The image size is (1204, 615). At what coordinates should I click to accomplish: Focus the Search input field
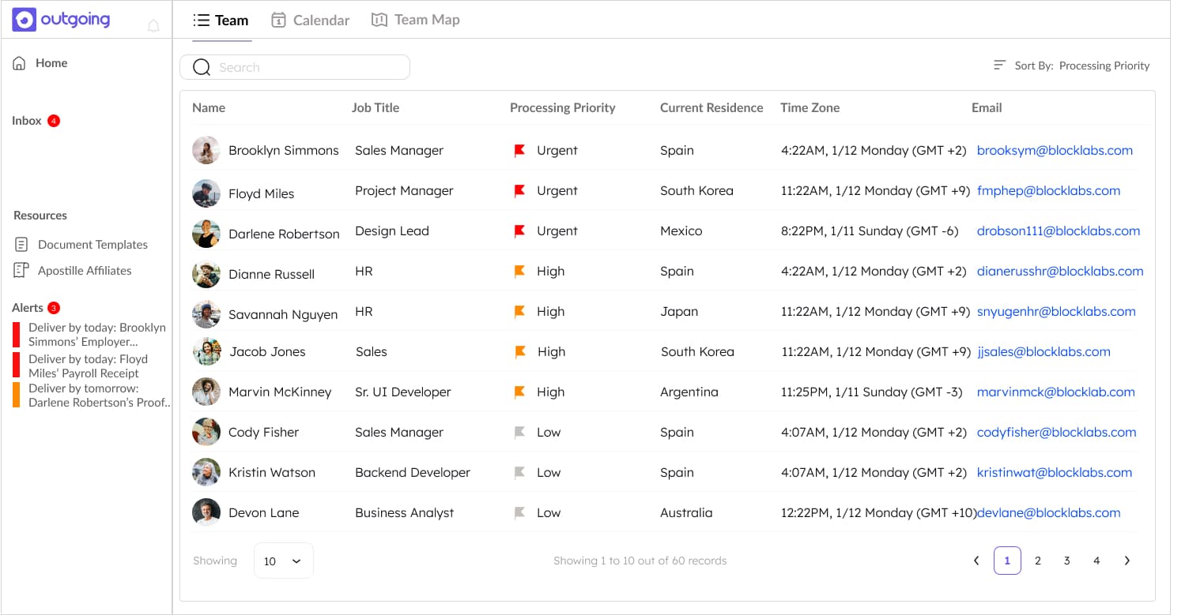tap(295, 67)
